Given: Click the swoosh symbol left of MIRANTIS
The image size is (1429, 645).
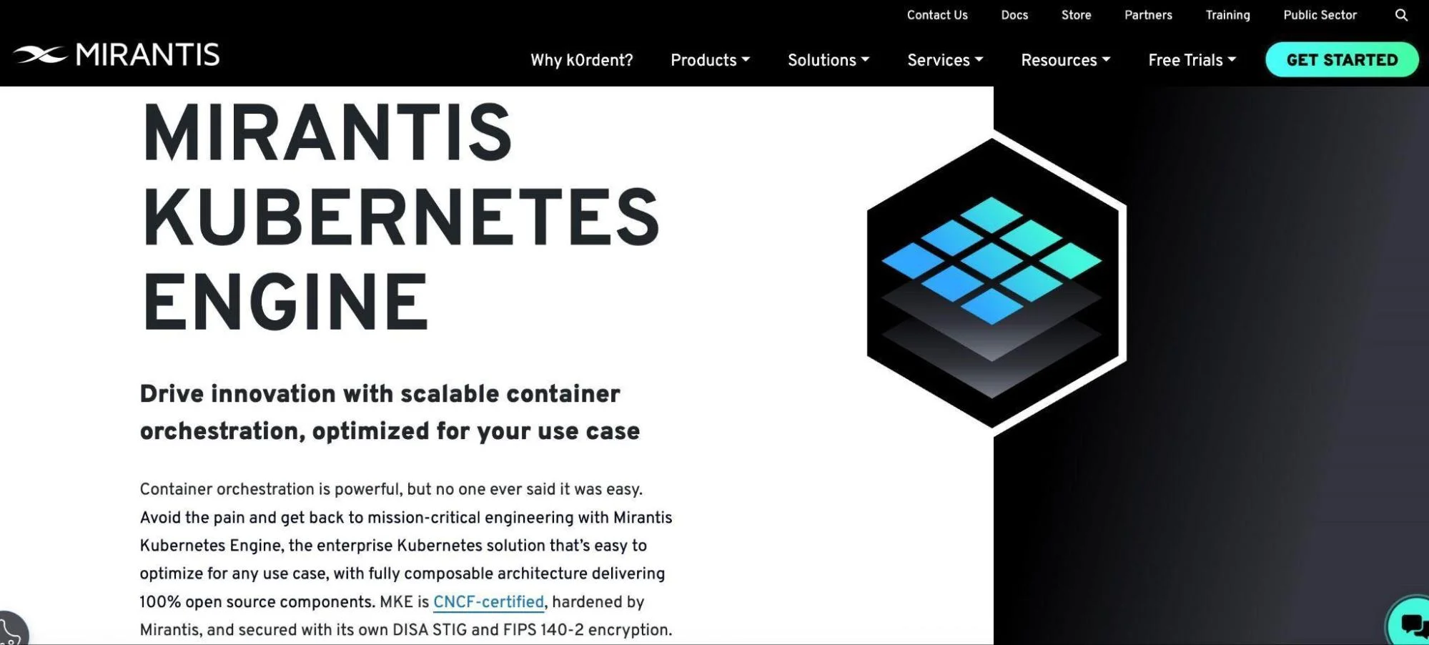Looking at the screenshot, I should coord(39,54).
